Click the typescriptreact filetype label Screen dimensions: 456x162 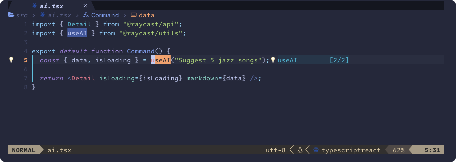click(x=351, y=150)
